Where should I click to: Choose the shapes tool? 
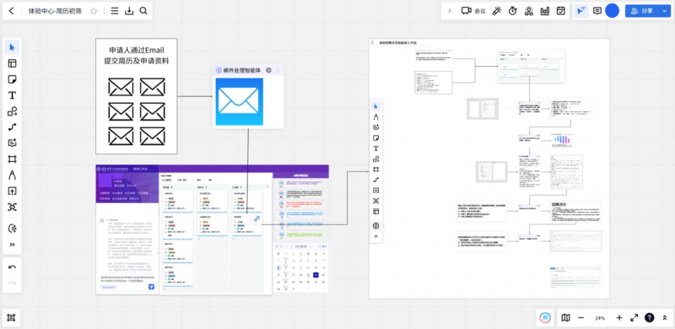[12, 111]
